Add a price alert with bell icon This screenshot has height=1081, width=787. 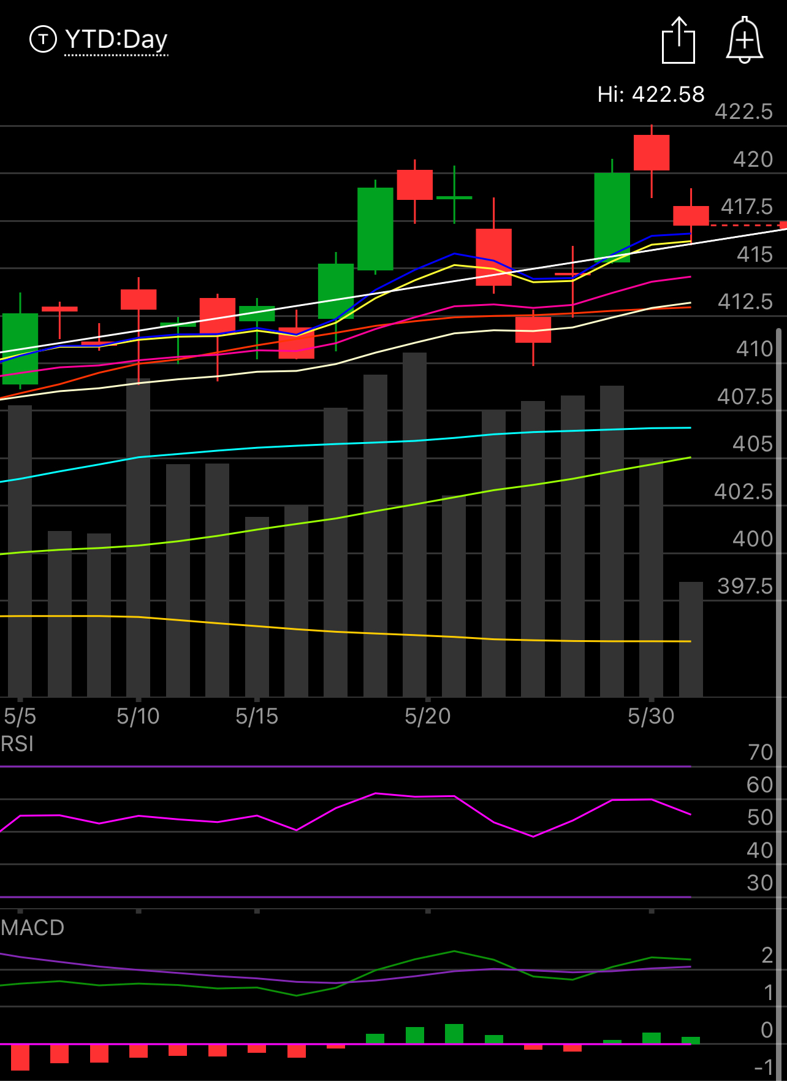tap(745, 40)
